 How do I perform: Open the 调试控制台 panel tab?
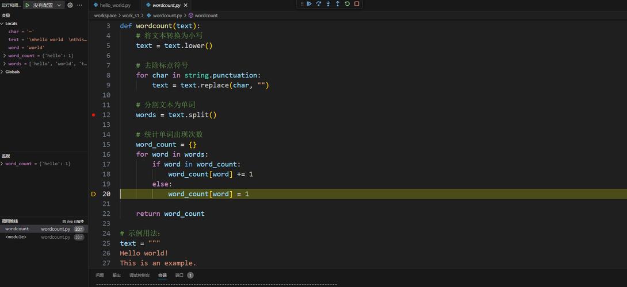[139, 276]
